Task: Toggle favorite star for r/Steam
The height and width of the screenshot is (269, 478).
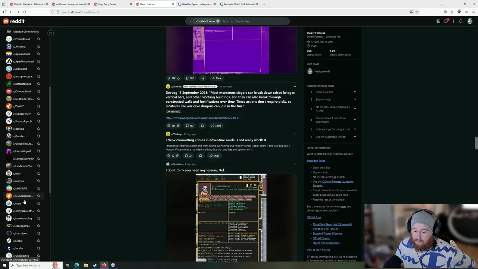Action: [x=38, y=241]
